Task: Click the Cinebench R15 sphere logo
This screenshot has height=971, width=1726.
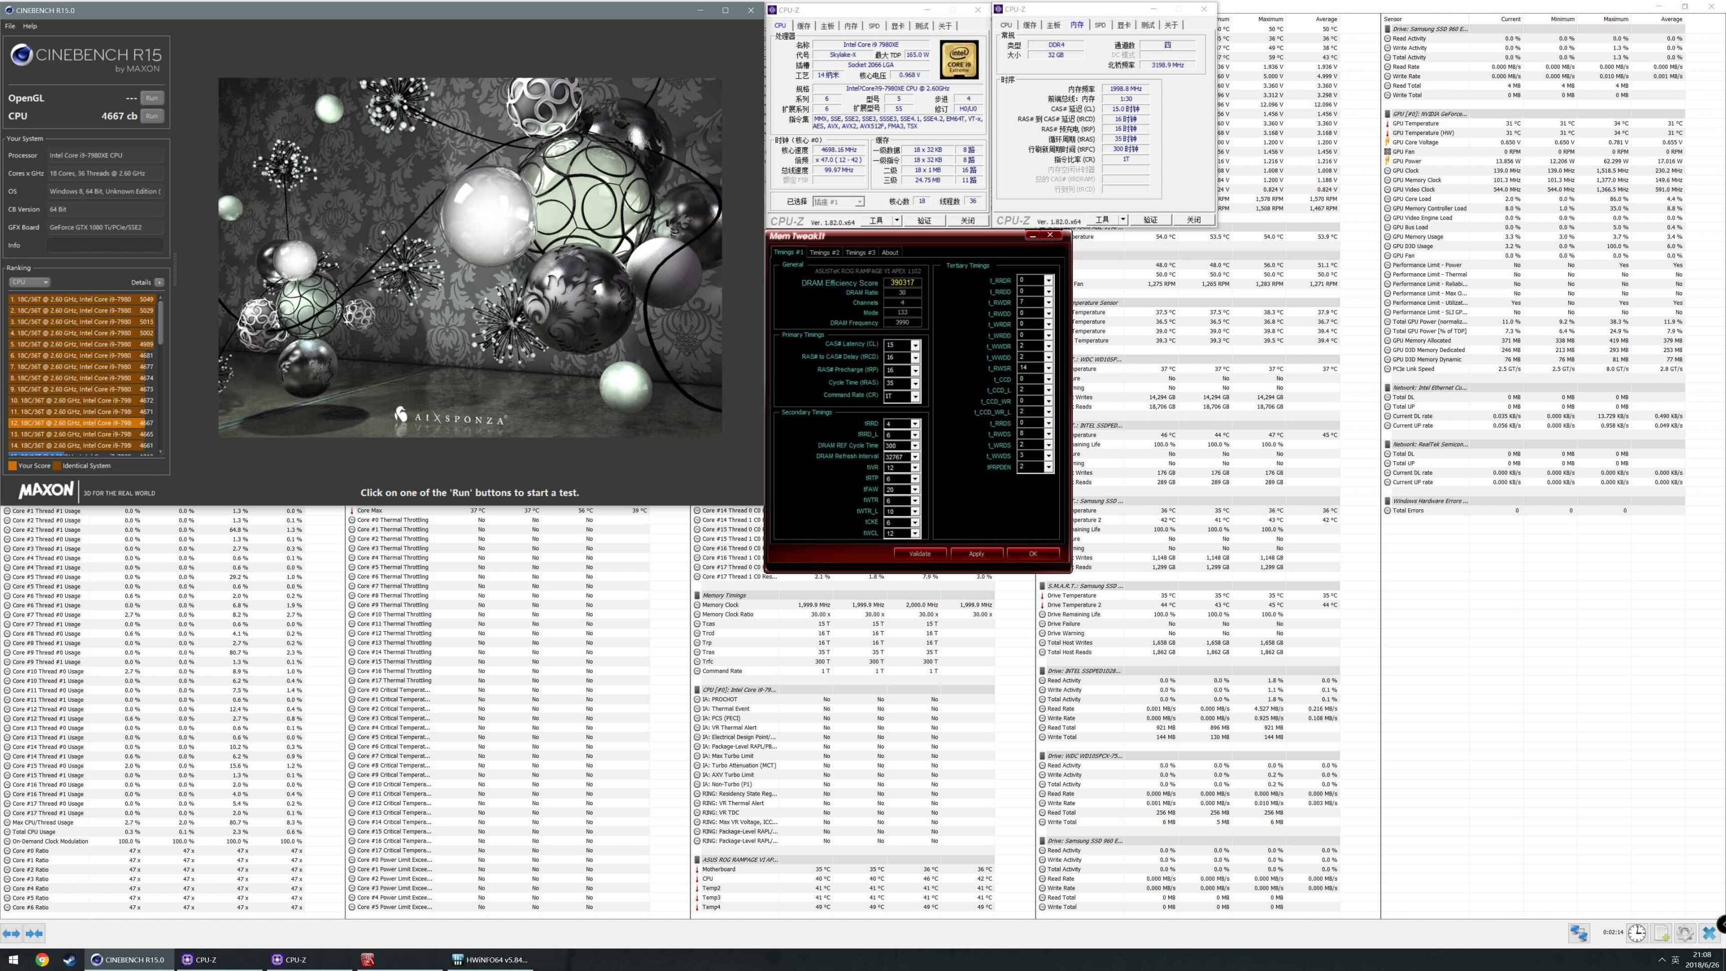Action: pos(22,55)
